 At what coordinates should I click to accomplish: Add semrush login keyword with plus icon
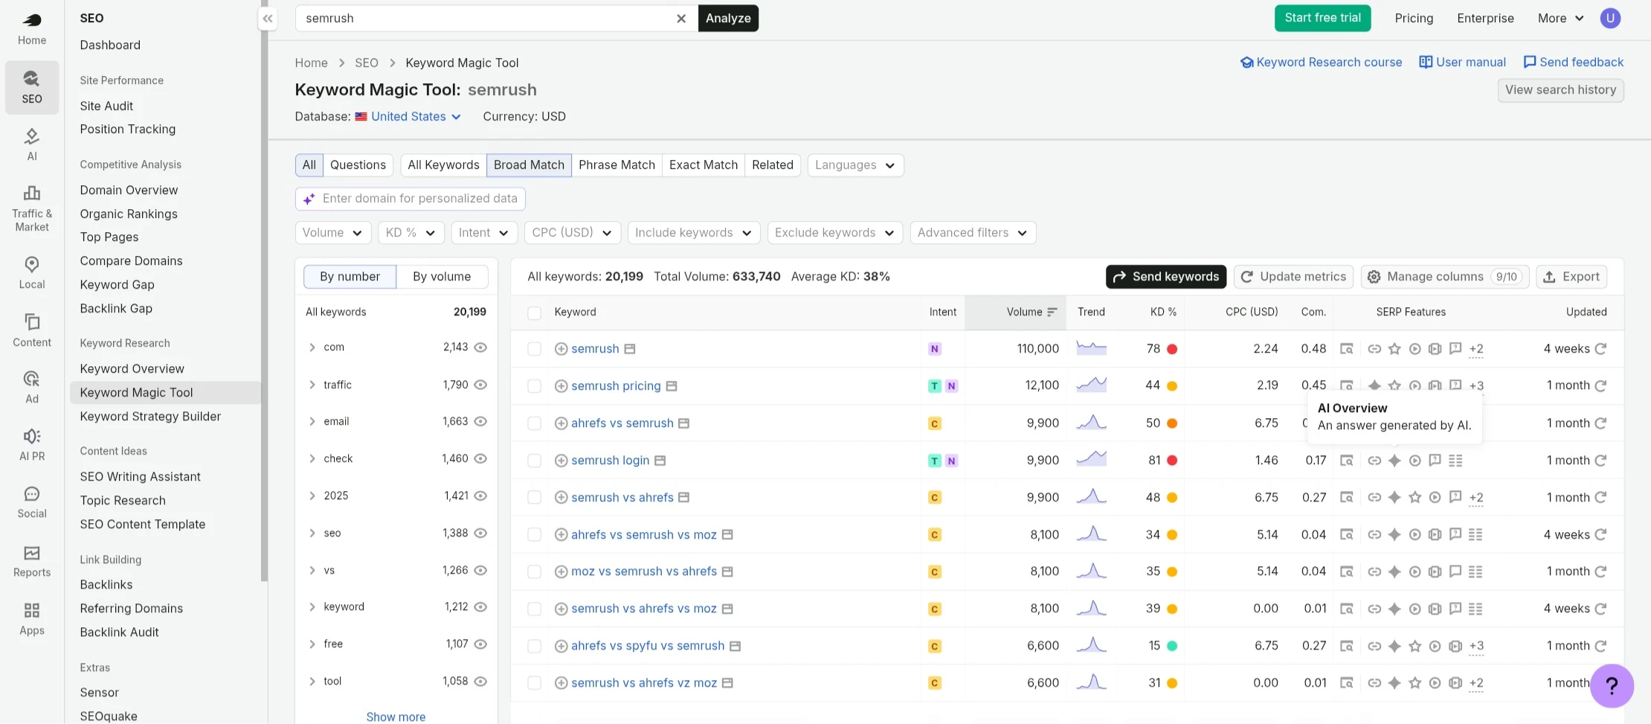tap(561, 461)
